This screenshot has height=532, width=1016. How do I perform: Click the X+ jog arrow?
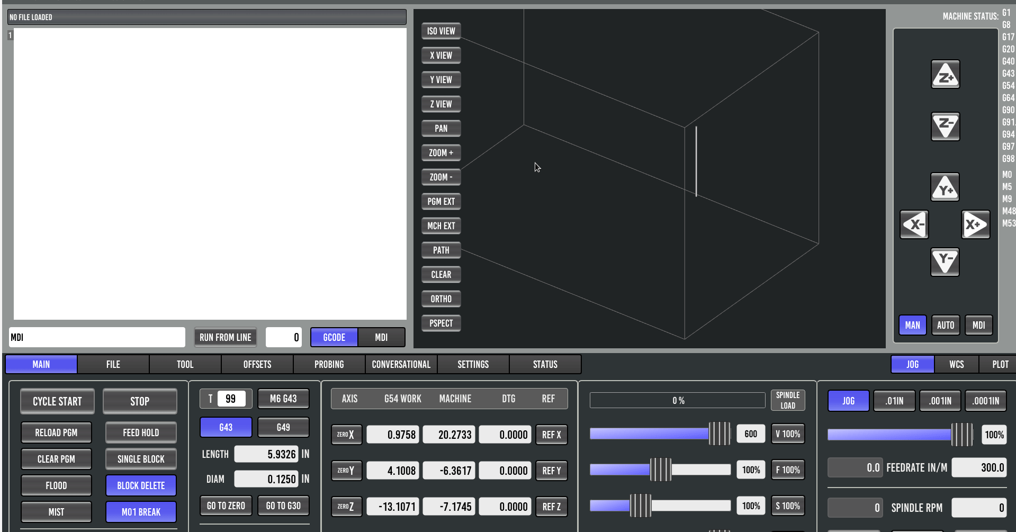coord(975,224)
